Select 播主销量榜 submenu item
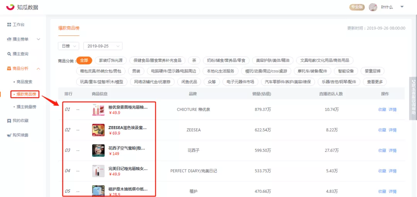Image resolution: width=417 pixels, height=197 pixels. pos(26,107)
